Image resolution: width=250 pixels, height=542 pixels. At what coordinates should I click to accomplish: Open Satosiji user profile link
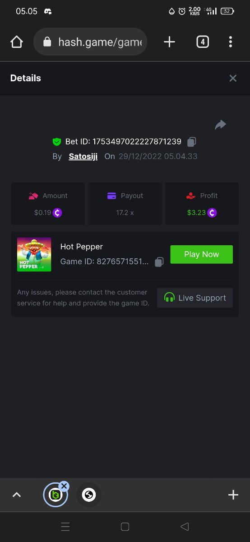tap(83, 156)
